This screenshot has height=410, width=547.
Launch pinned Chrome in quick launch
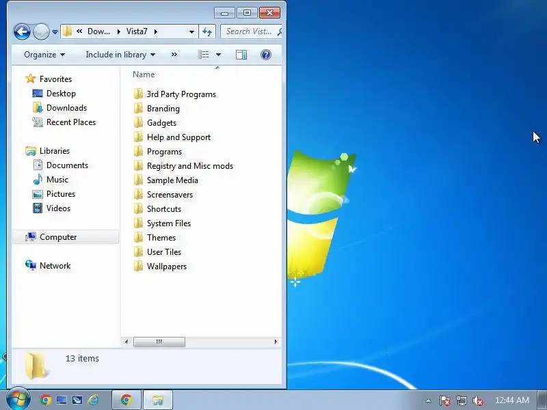45,400
